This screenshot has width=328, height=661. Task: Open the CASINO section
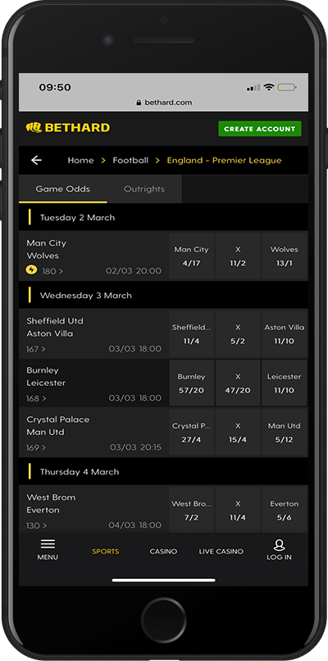pos(163,552)
